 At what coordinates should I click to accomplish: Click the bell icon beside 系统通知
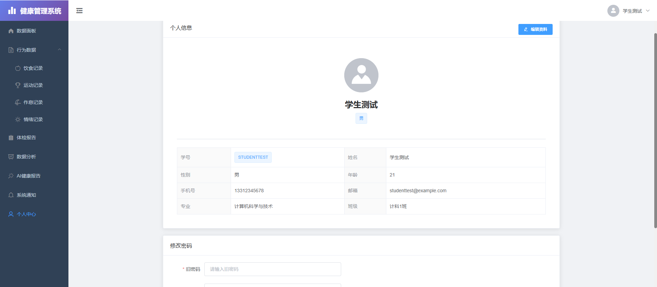11,195
